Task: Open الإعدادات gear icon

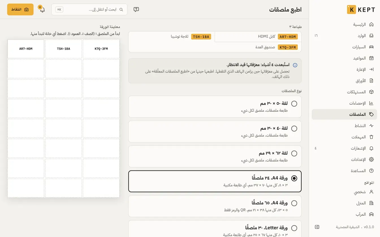Action: [371, 159]
